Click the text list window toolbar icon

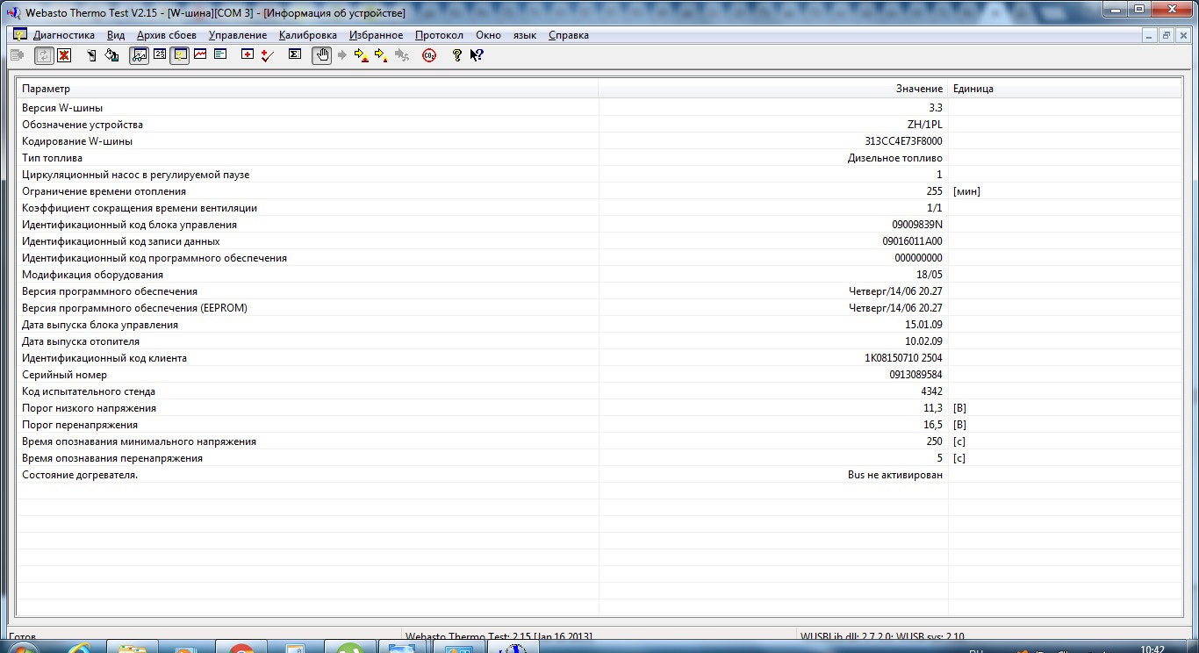point(220,55)
